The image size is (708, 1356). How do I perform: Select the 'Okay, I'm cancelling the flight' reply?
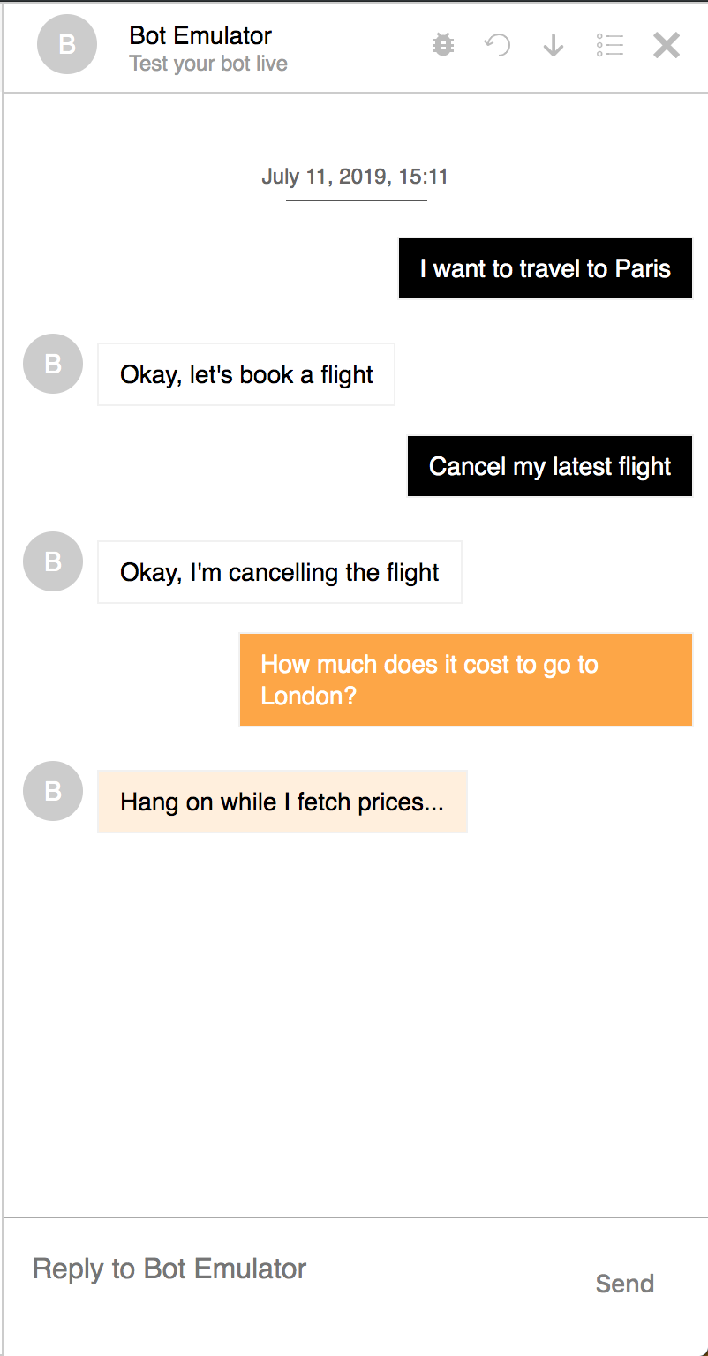coord(280,572)
